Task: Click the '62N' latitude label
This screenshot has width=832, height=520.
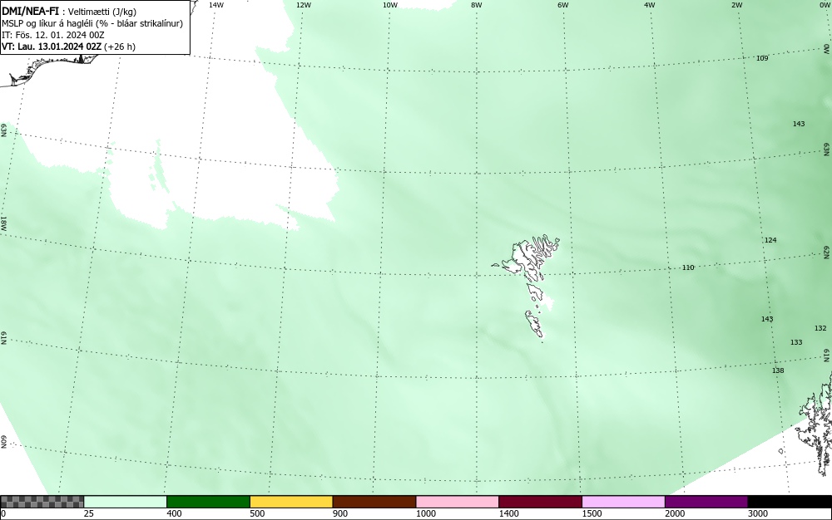Action: click(827, 252)
